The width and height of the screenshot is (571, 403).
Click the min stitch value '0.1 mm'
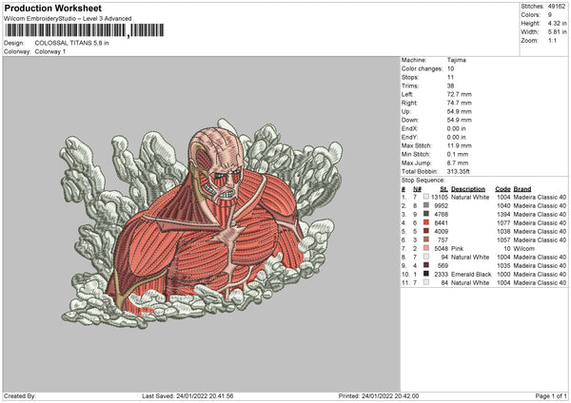458,154
